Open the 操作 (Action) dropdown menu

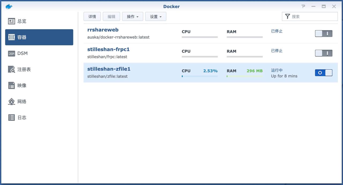tap(132, 16)
